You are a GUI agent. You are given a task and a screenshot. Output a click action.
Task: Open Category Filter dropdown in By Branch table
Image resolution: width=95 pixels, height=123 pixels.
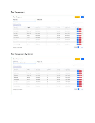point(48,63)
